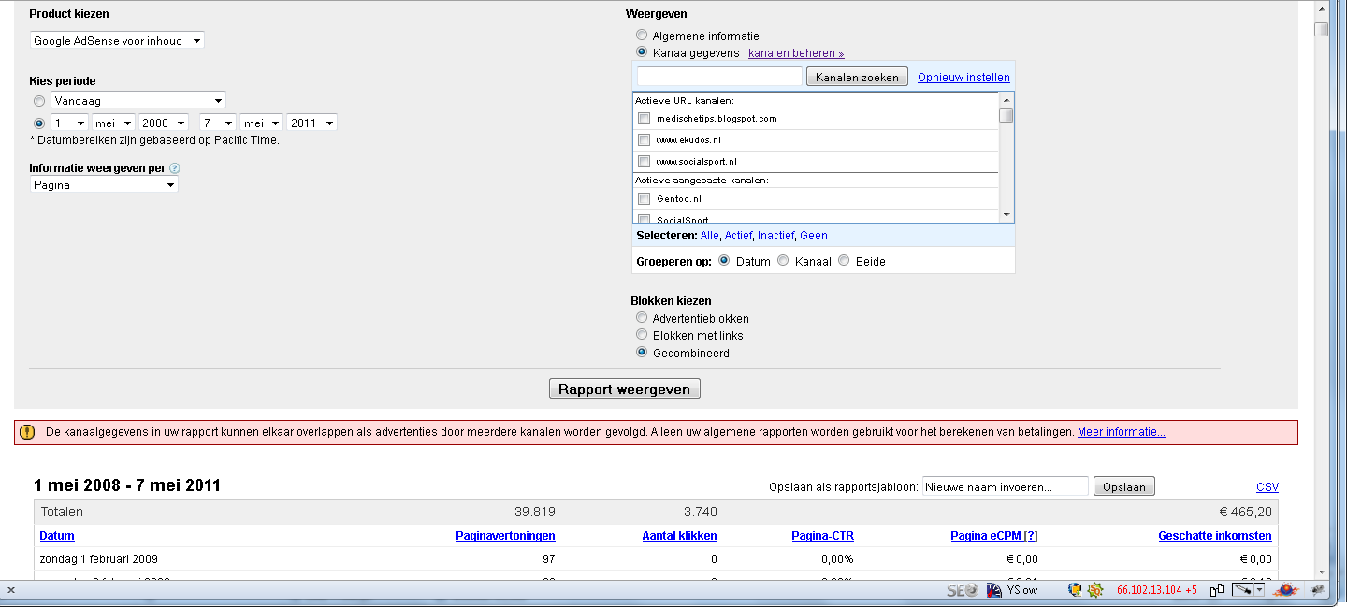This screenshot has height=607, width=1347.
Task: Click the two-pages icon in status bar
Action: tap(1217, 590)
